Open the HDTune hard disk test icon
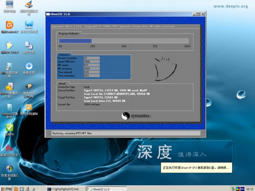Screen dimensions: 255x191 (x=29, y=90)
